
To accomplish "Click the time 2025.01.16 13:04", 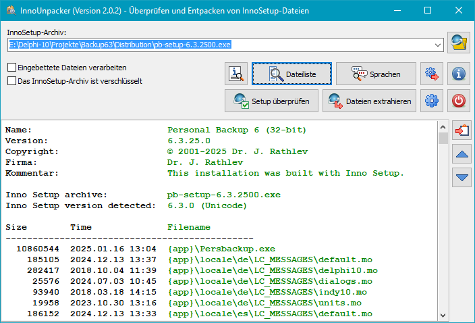I will [113, 249].
